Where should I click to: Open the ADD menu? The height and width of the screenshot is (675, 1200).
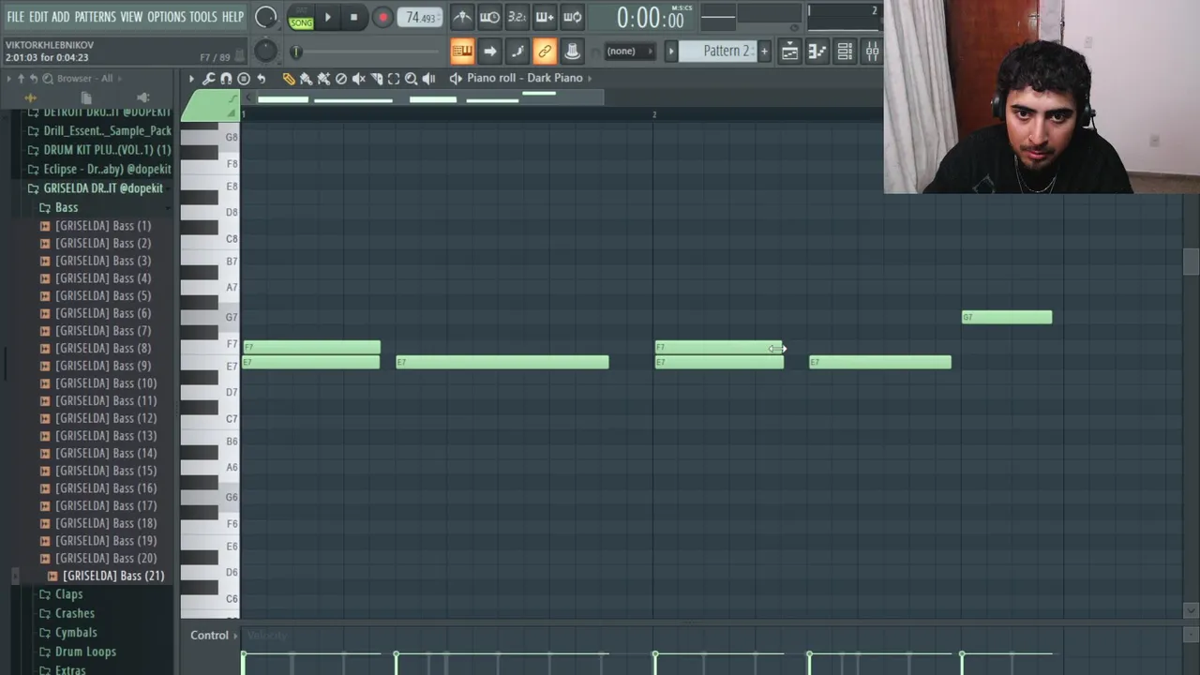pyautogui.click(x=61, y=17)
